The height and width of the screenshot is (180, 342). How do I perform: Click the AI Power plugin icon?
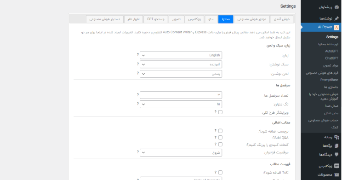pos(336,27)
